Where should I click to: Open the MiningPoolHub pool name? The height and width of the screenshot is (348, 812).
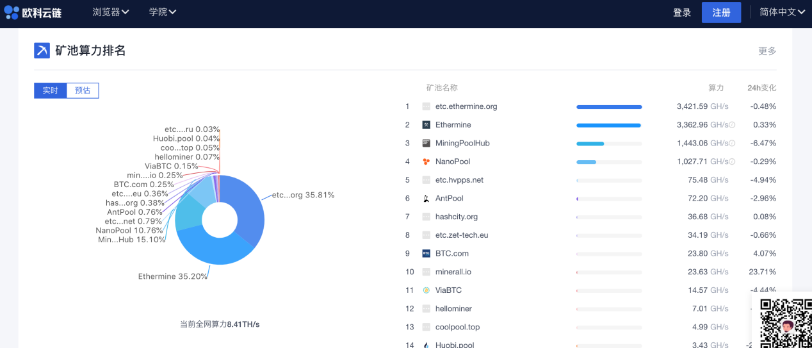(462, 143)
